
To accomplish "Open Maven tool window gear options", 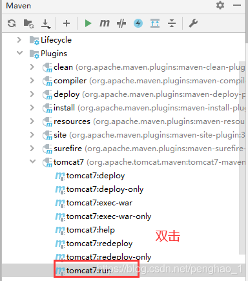I will [220, 5].
